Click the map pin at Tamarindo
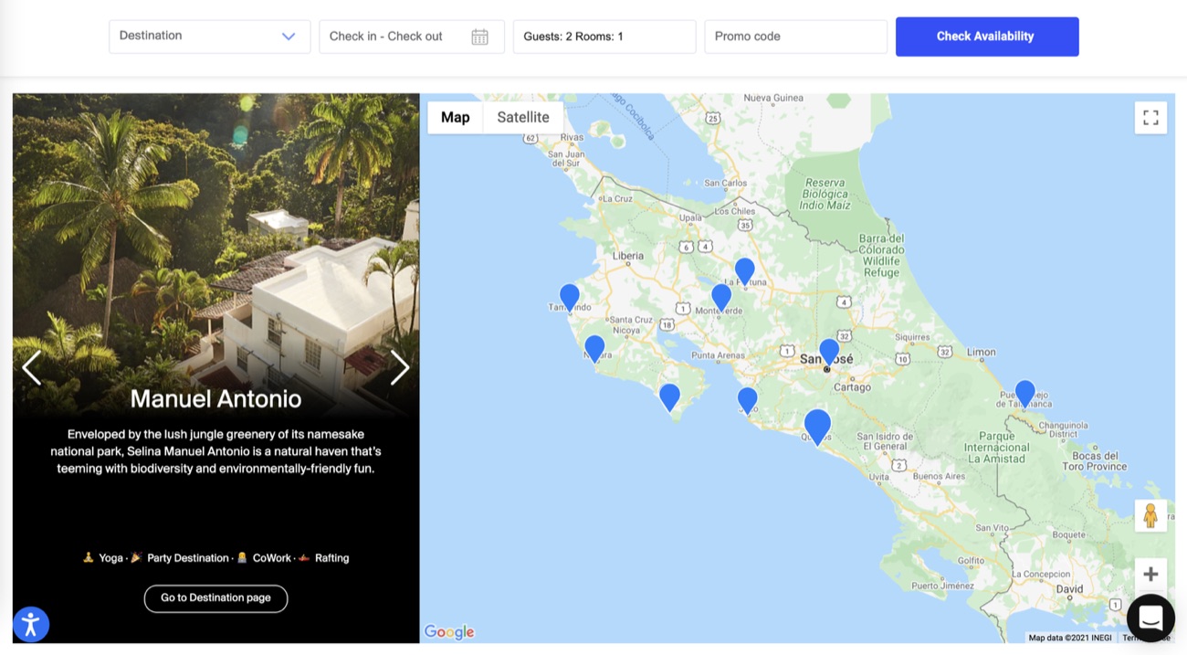 coord(570,298)
